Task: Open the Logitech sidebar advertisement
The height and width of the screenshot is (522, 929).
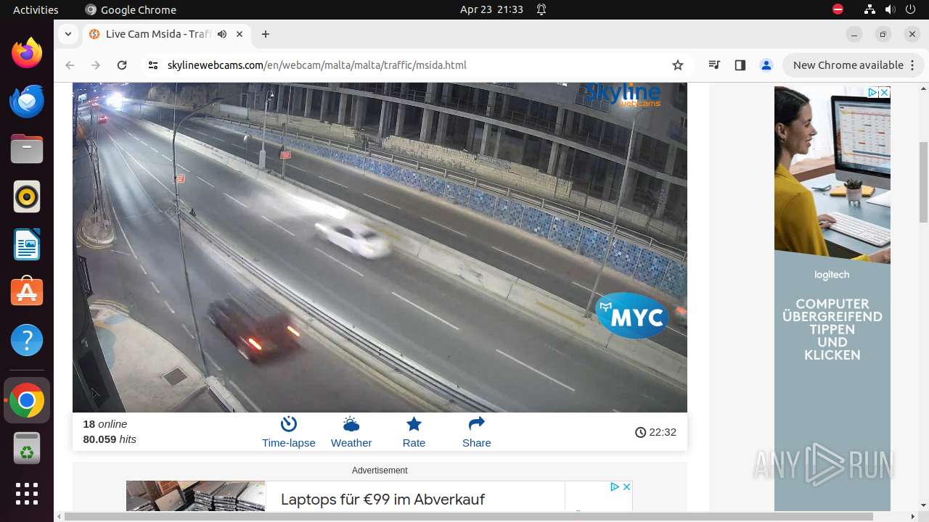Action: (832, 299)
